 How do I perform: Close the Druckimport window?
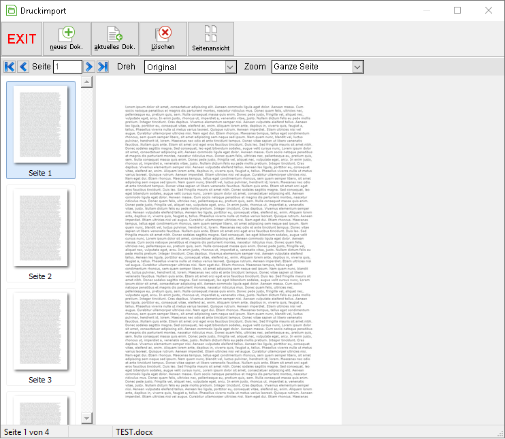489,10
